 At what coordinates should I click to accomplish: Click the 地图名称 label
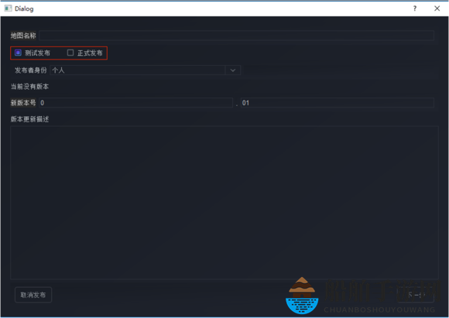[23, 36]
